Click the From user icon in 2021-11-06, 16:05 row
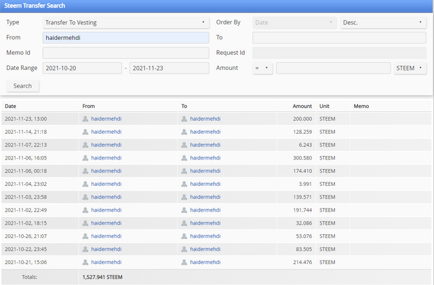 click(x=85, y=158)
